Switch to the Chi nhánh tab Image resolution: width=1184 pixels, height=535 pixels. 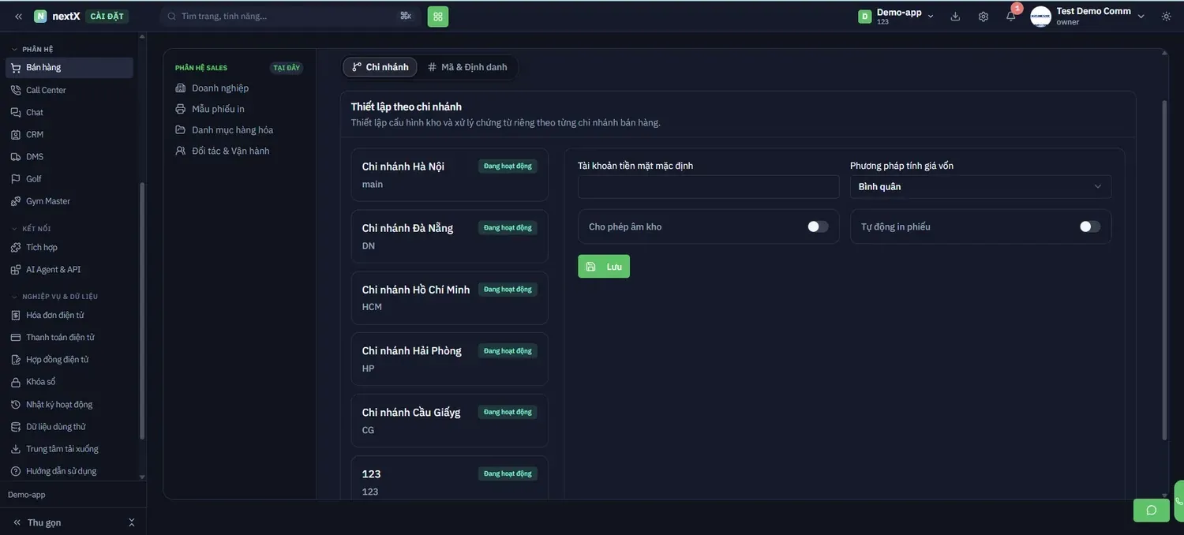380,67
